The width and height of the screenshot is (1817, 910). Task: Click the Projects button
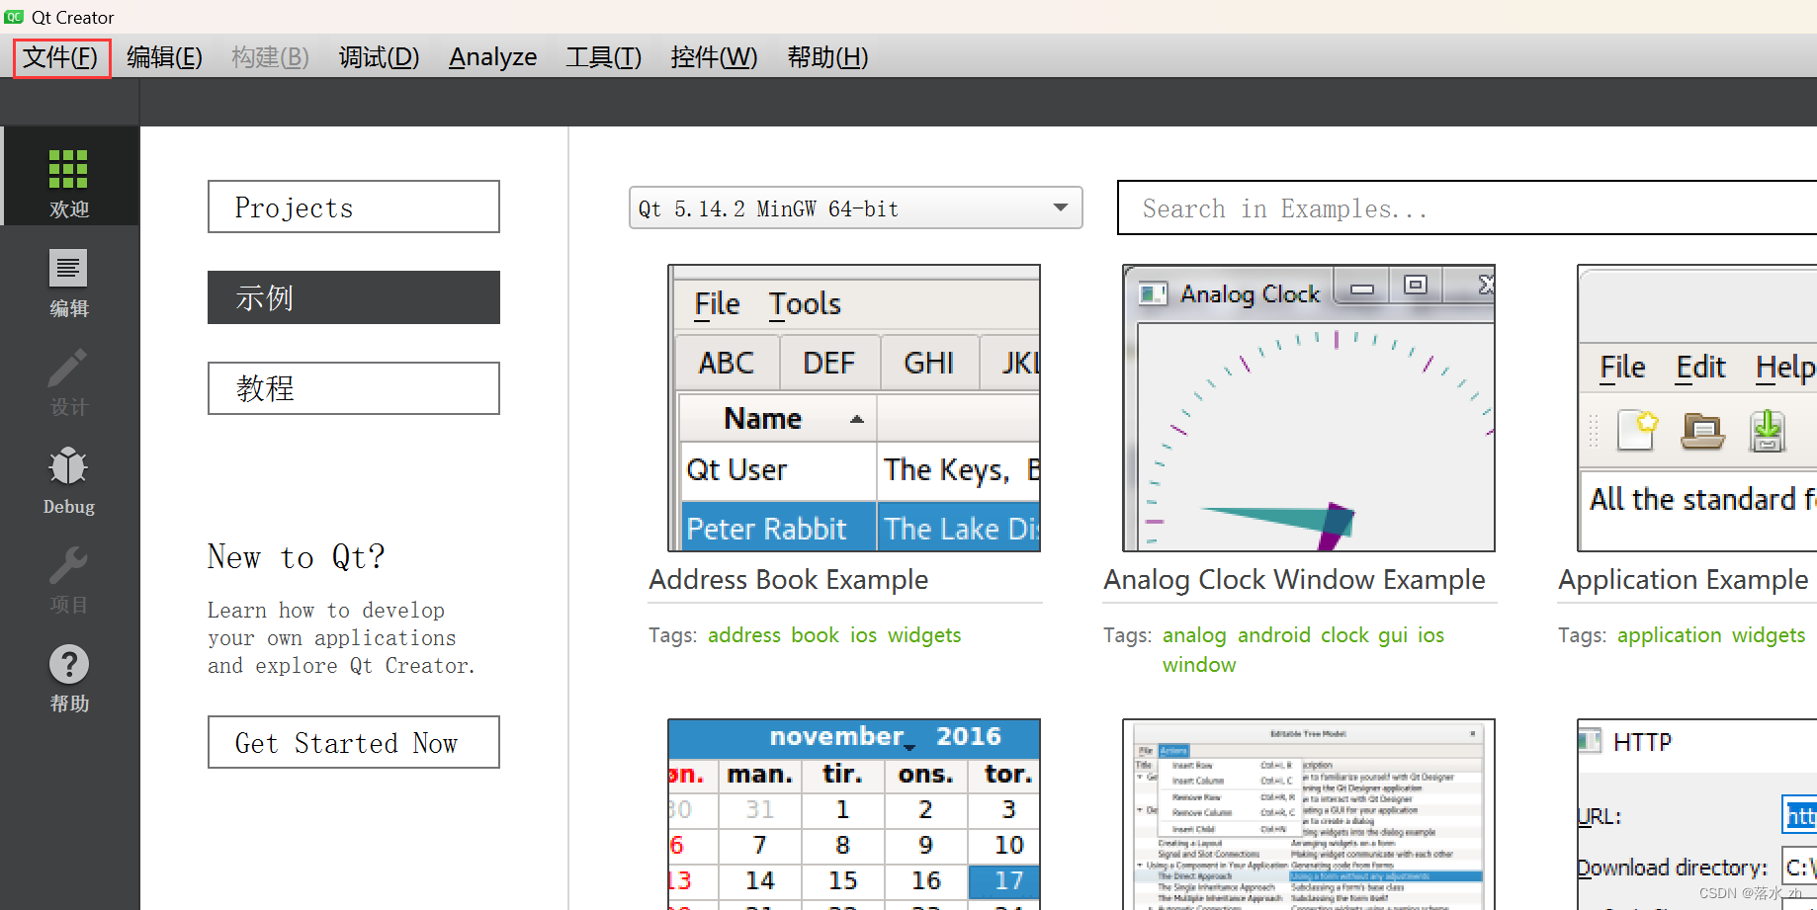click(354, 207)
